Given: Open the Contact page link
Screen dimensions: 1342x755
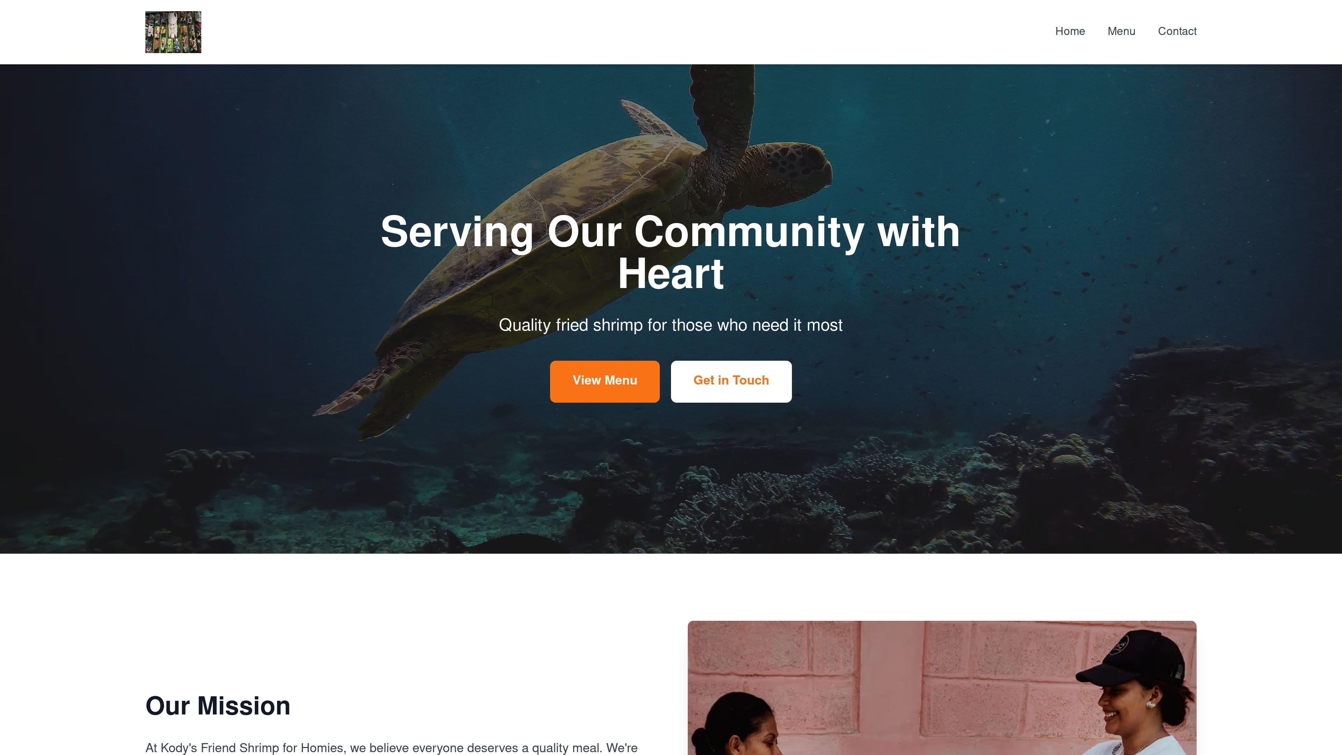Looking at the screenshot, I should click(x=1177, y=31).
